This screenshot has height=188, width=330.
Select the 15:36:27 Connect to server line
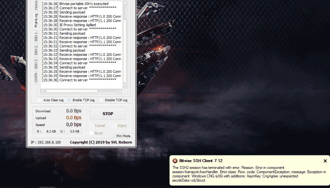[x=79, y=8]
